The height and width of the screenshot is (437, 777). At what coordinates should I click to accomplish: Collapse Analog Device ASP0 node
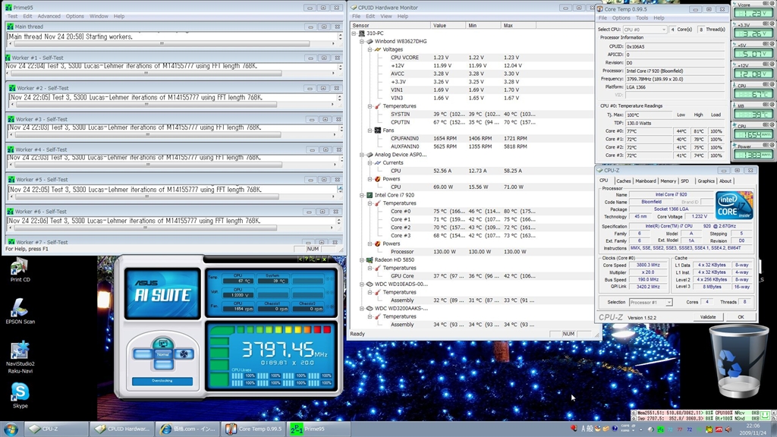pyautogui.click(x=362, y=155)
